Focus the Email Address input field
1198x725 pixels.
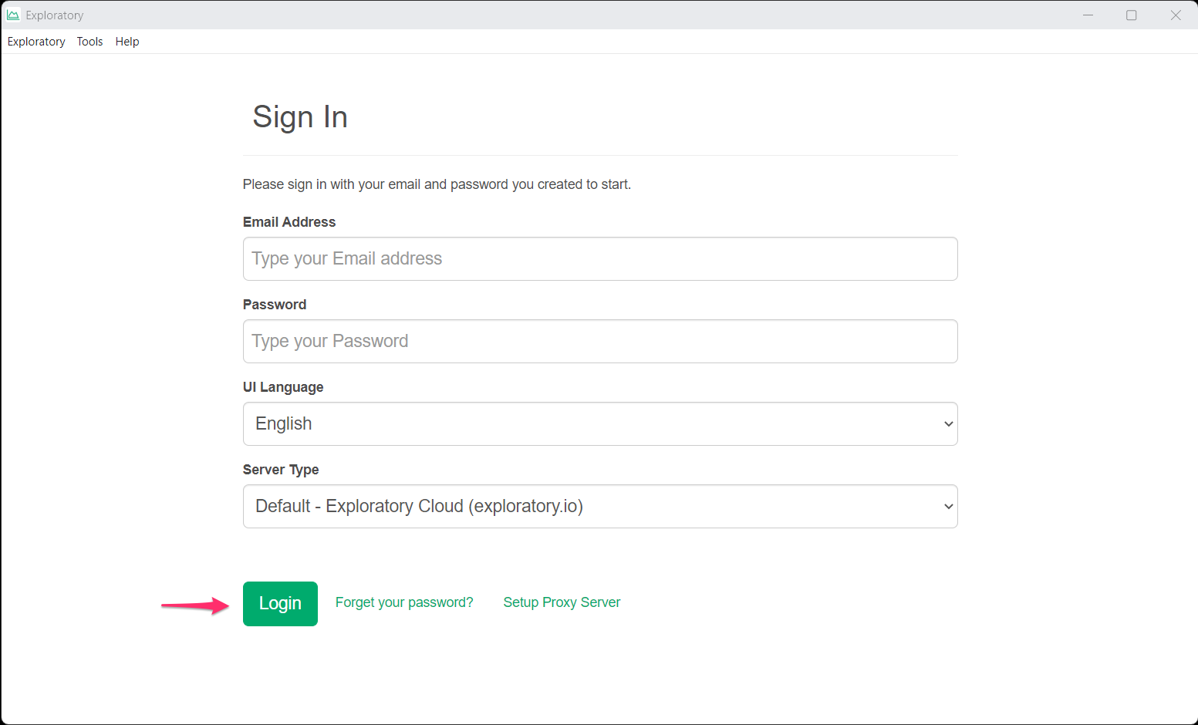click(x=599, y=258)
